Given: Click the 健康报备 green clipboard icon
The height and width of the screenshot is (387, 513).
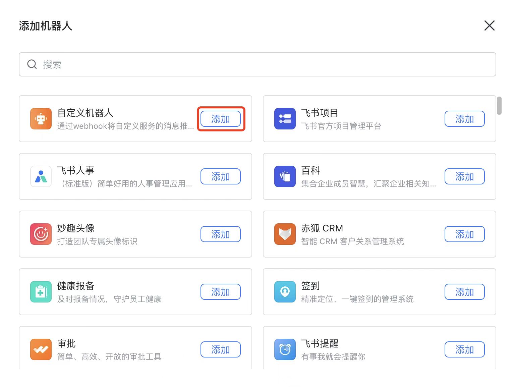Looking at the screenshot, I should (41, 292).
